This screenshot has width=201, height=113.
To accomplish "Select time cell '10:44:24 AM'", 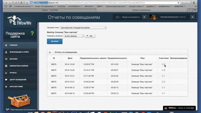I will 89,82.
